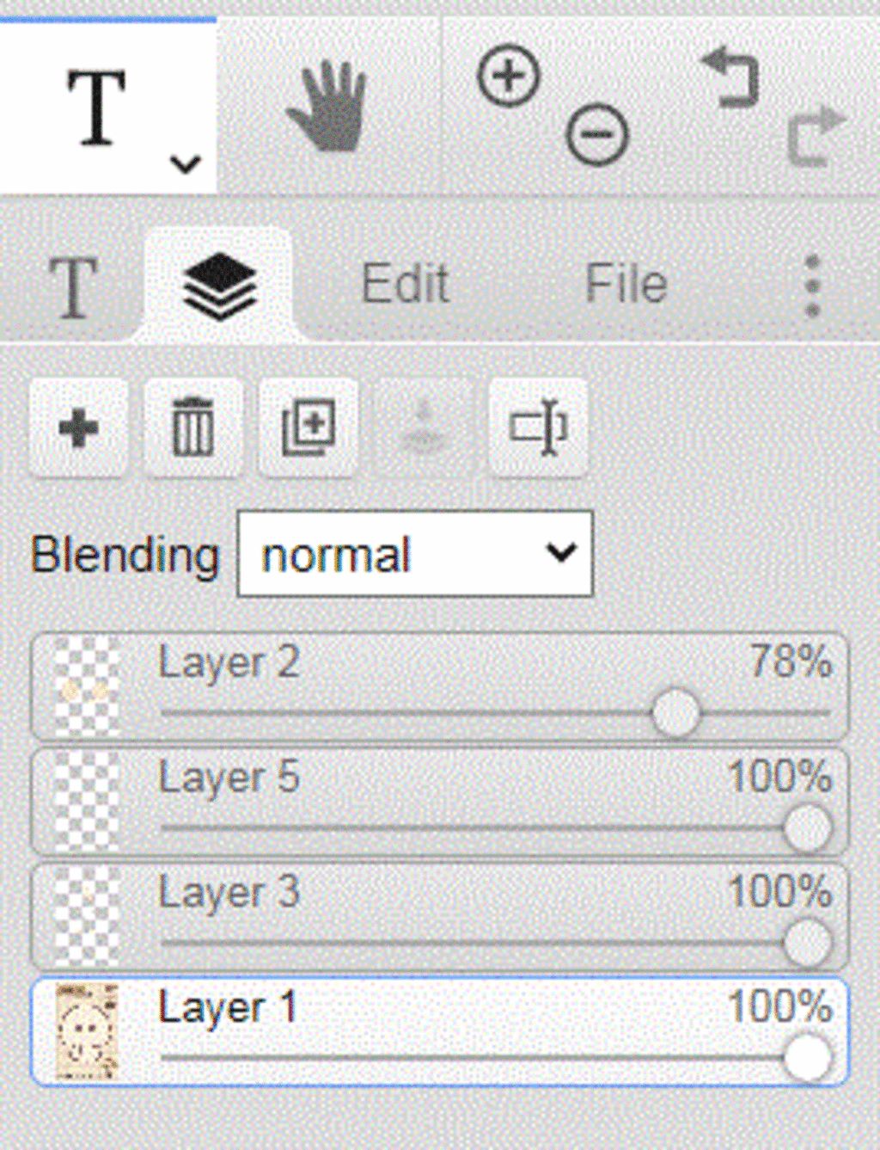The height and width of the screenshot is (1150, 880).
Task: Click the Layer 1 thumbnail
Action: point(86,1031)
